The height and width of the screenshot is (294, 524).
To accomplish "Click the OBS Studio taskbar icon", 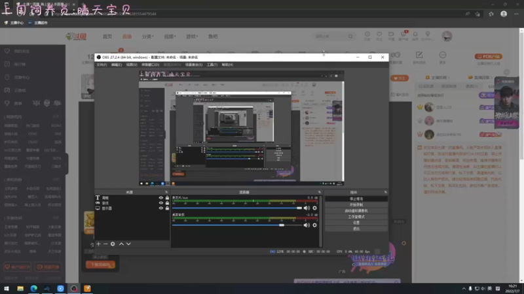I will click(74, 288).
